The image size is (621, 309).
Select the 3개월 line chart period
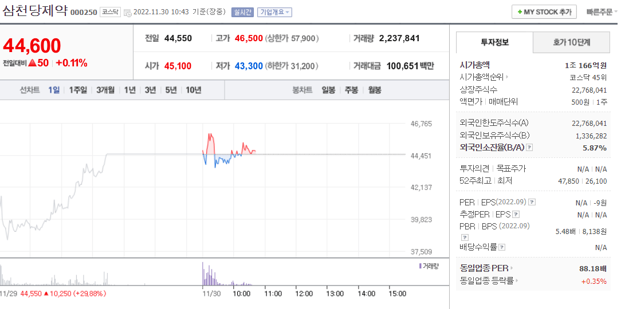tap(105, 90)
